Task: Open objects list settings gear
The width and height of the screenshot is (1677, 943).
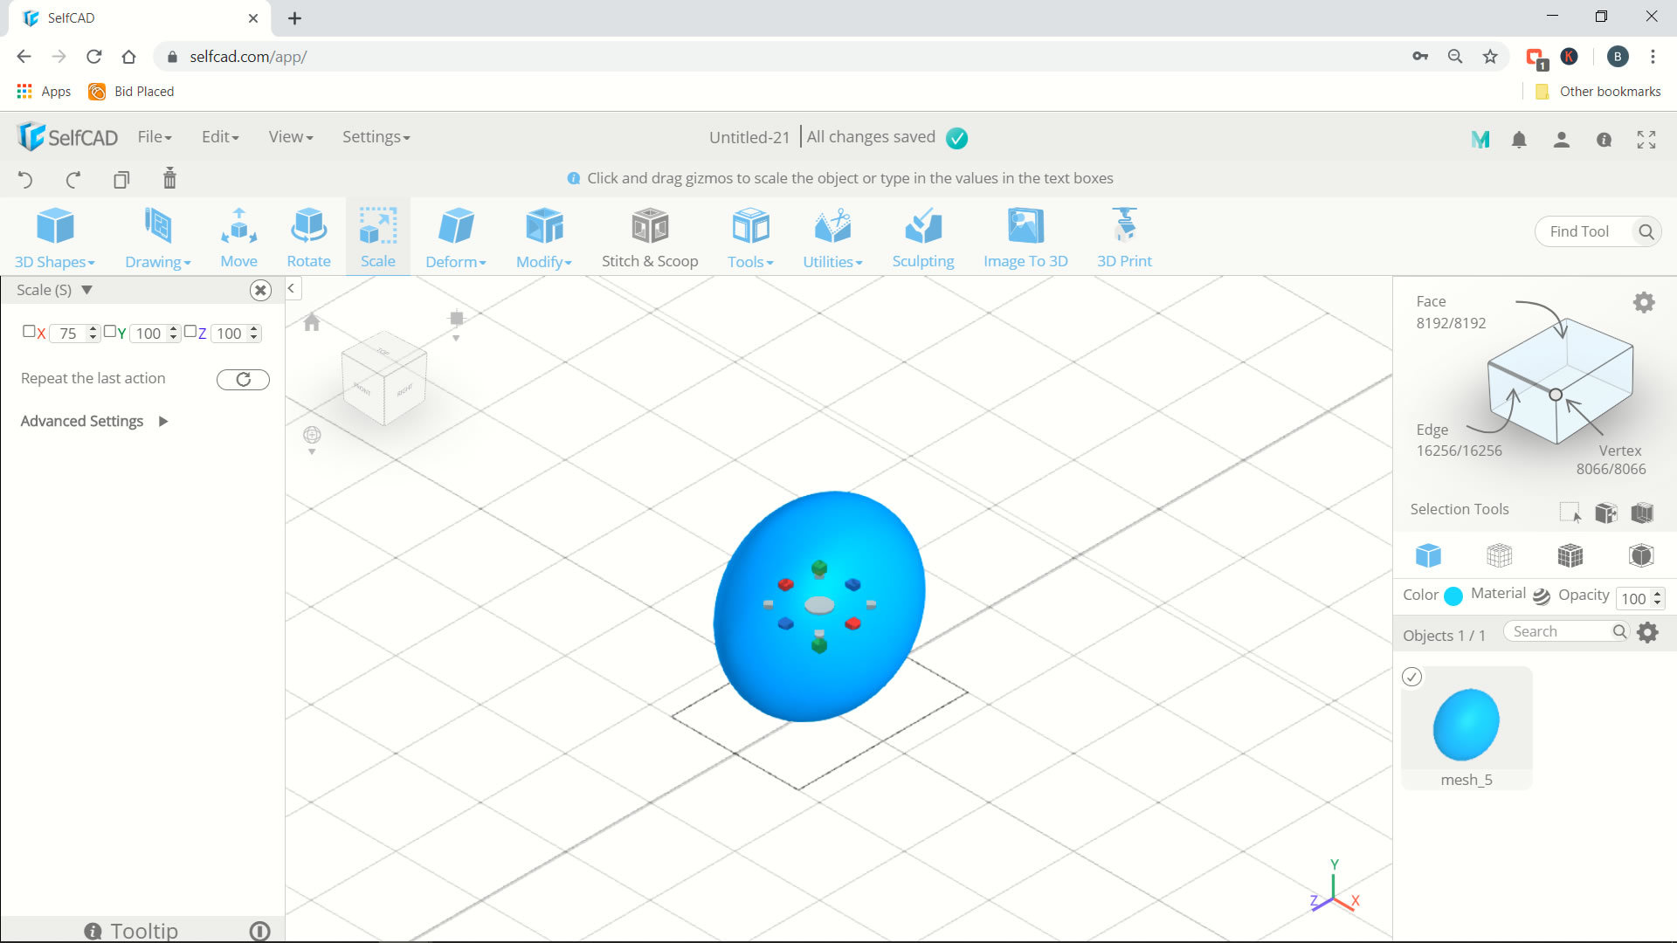Action: [x=1647, y=632]
